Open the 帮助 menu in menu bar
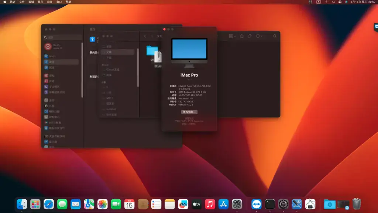378x213 pixels. click(68, 2)
